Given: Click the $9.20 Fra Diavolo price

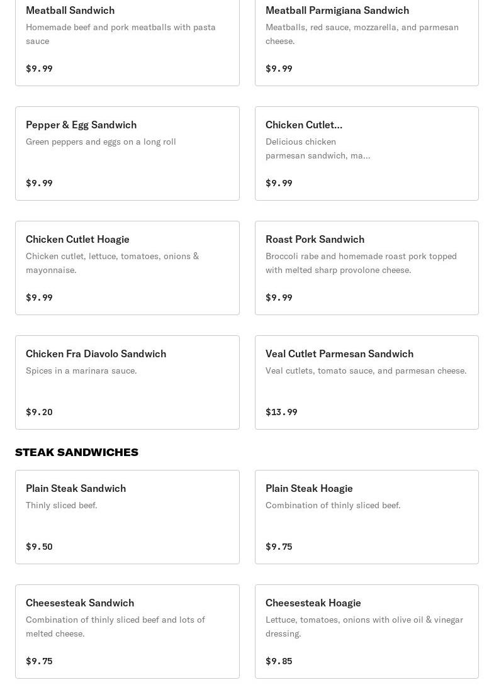Looking at the screenshot, I should [x=39, y=412].
